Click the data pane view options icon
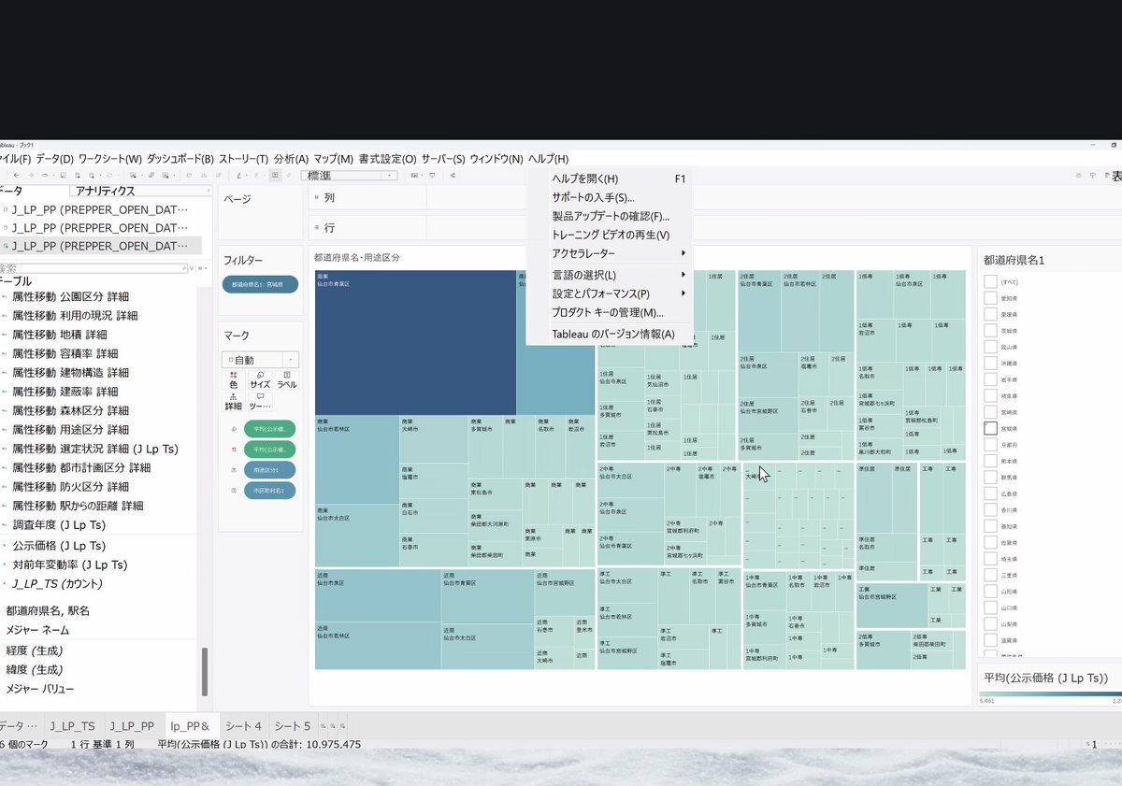This screenshot has width=1122, height=786. pyautogui.click(x=201, y=268)
